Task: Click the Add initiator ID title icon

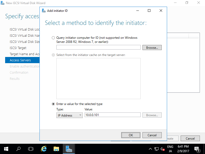Action: (44, 11)
